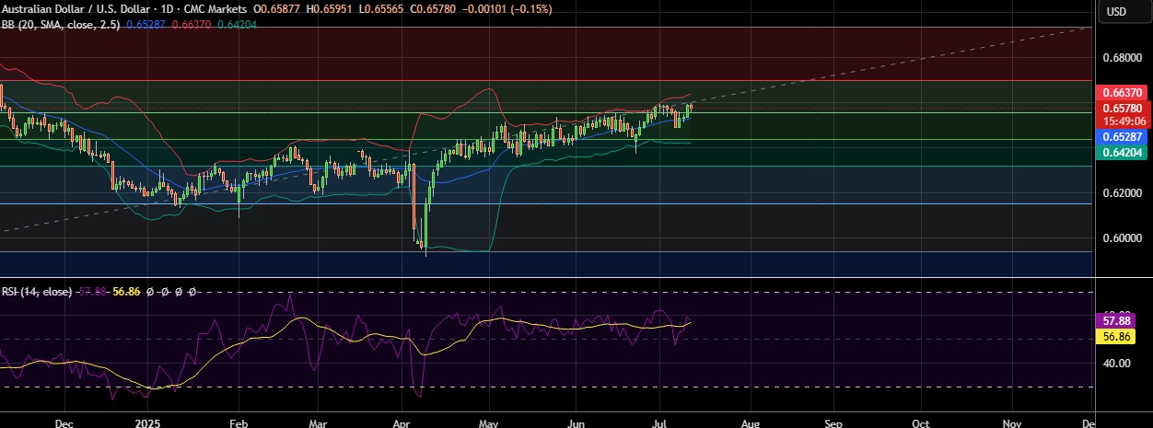
Task: Click the 40.00 RSI scale tick
Action: click(1116, 363)
